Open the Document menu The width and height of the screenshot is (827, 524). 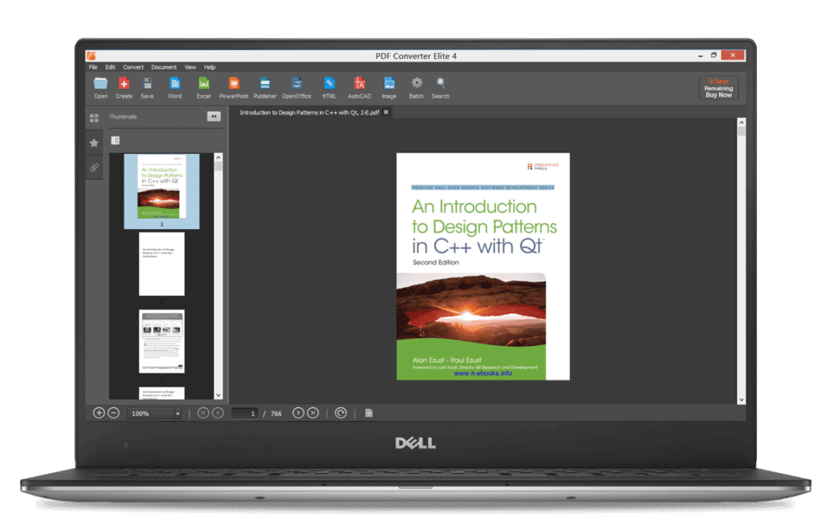pyautogui.click(x=163, y=67)
